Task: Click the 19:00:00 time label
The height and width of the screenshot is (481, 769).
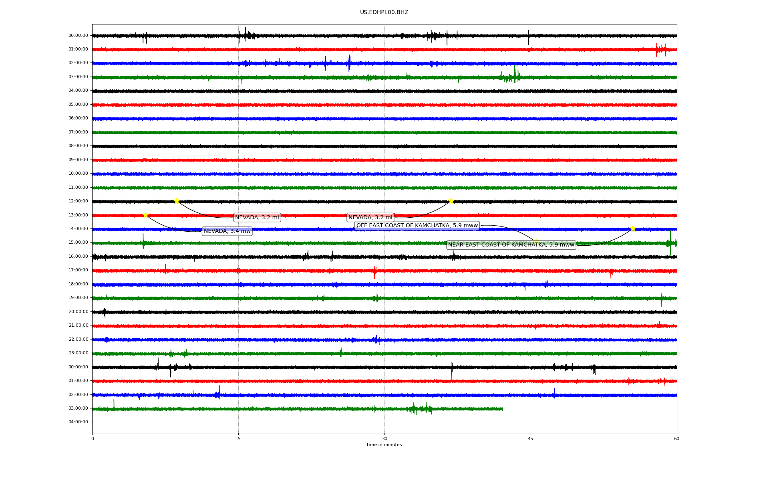Action: 78,297
